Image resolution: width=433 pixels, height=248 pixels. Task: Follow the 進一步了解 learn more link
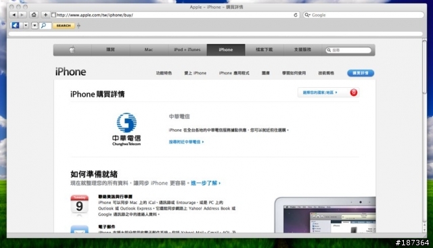click(206, 183)
